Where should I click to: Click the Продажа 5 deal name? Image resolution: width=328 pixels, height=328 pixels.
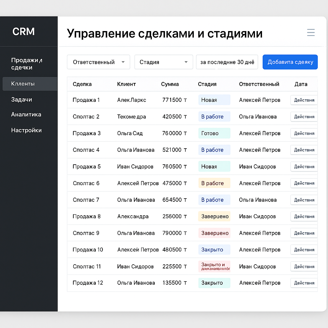[86, 167]
